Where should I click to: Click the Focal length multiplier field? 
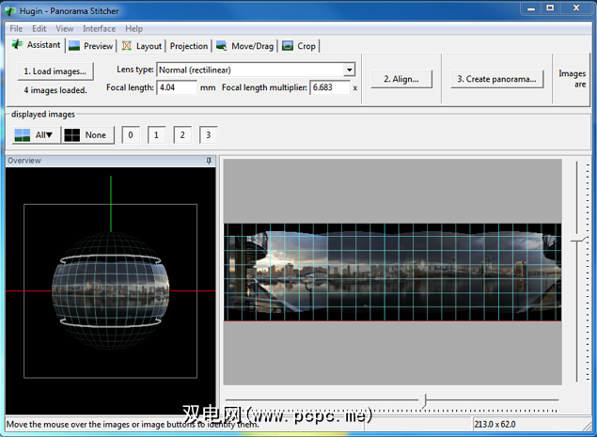[329, 87]
